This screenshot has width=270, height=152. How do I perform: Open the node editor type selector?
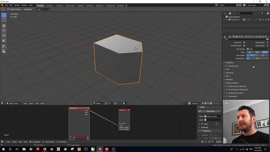point(3,142)
